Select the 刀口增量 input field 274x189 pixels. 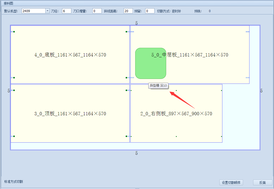point(97,11)
